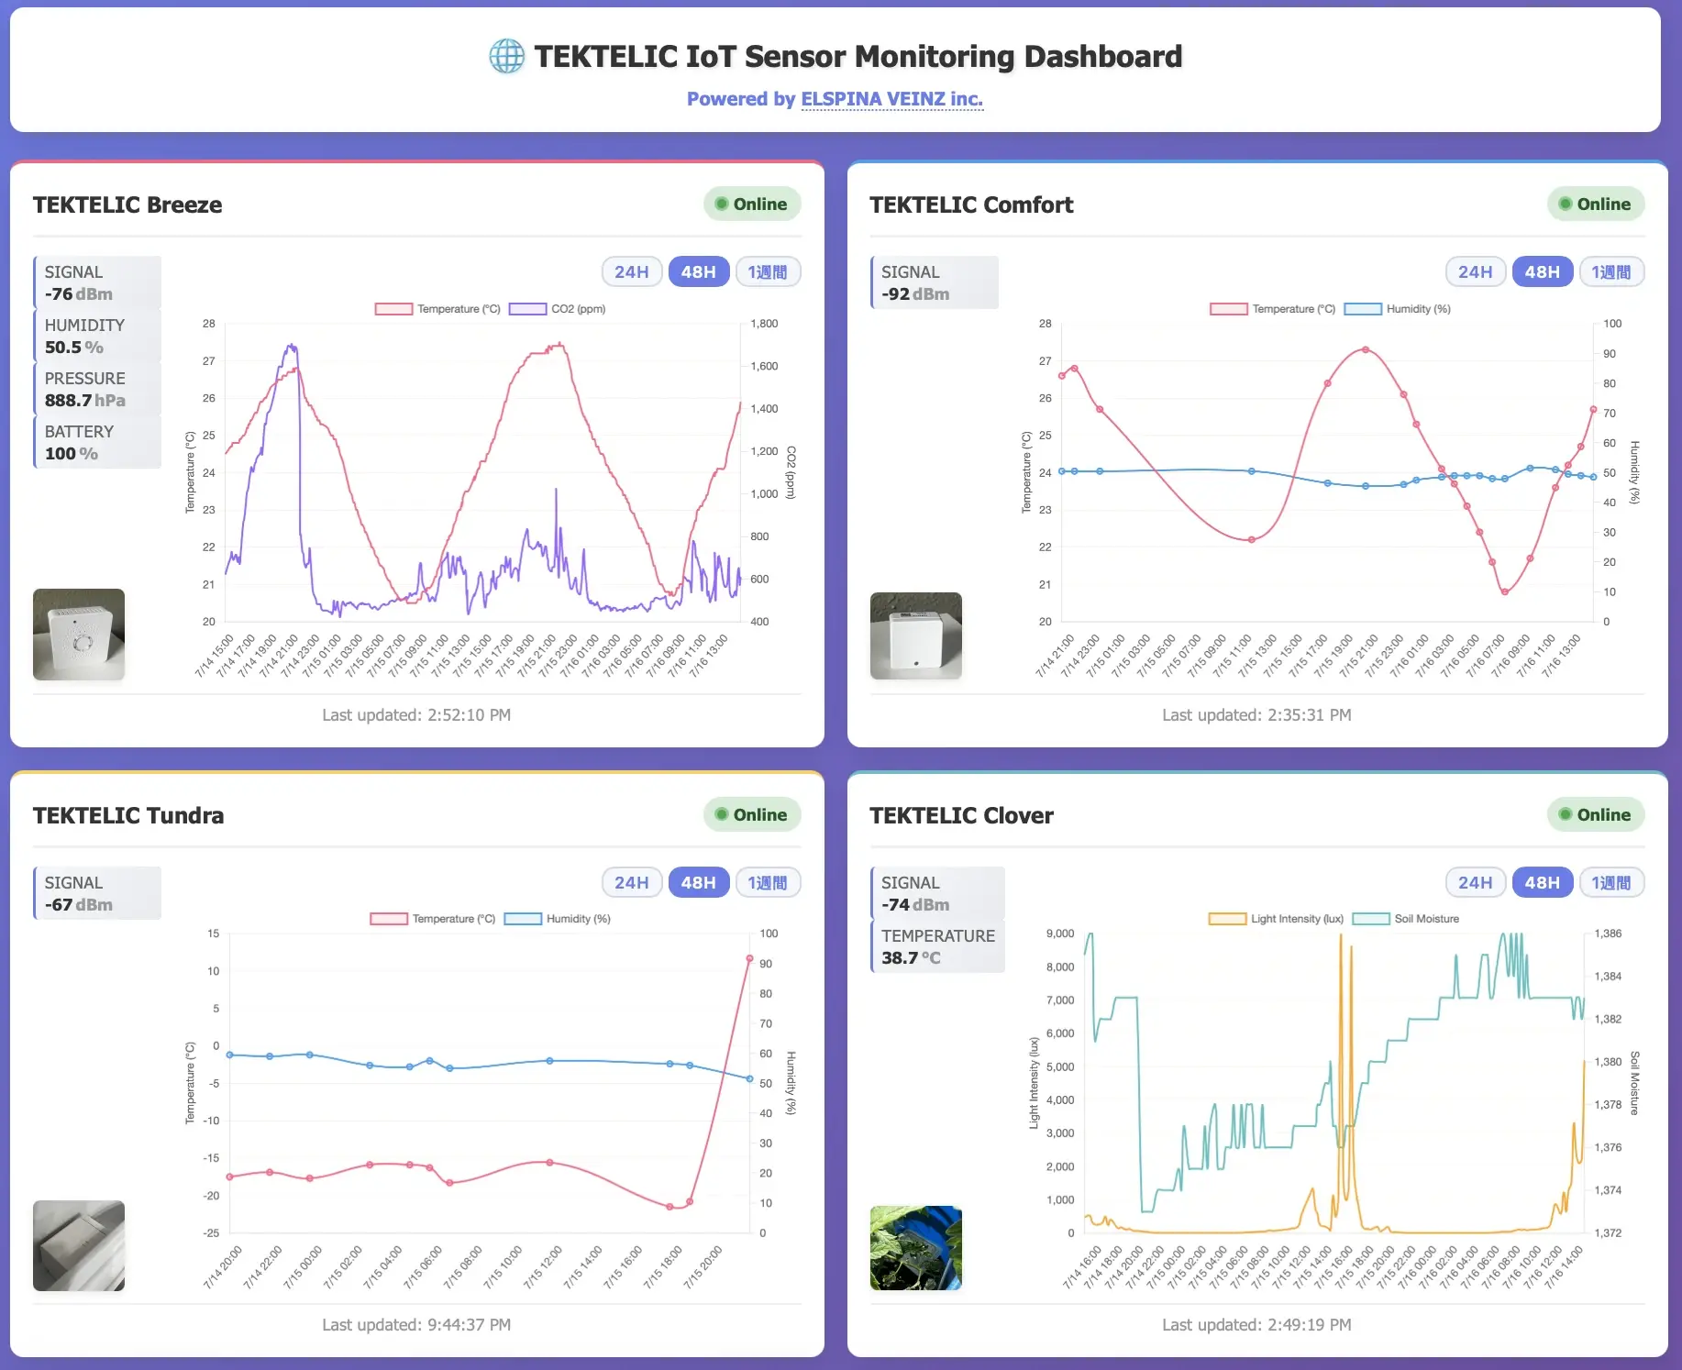Viewport: 1682px width, 1370px height.
Task: Open the ELSPINA VEINZ inc. link
Action: [x=891, y=99]
